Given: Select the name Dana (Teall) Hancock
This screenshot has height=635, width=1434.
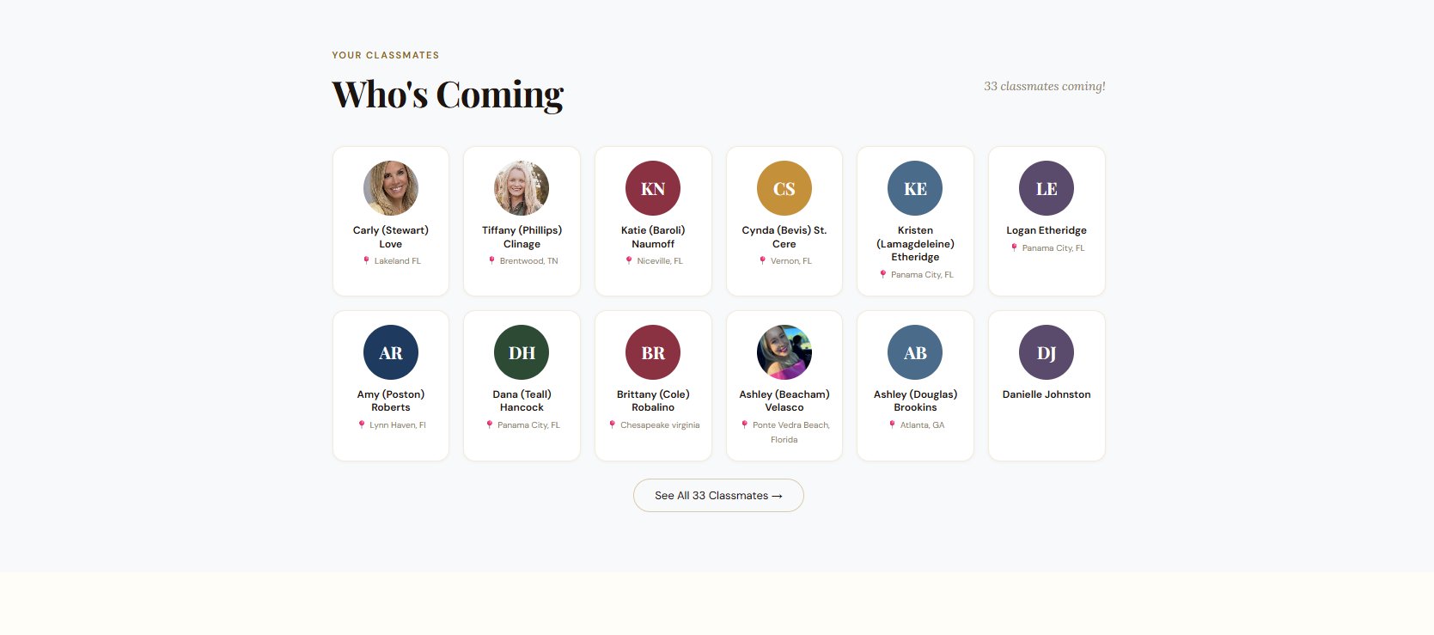Looking at the screenshot, I should 522,401.
